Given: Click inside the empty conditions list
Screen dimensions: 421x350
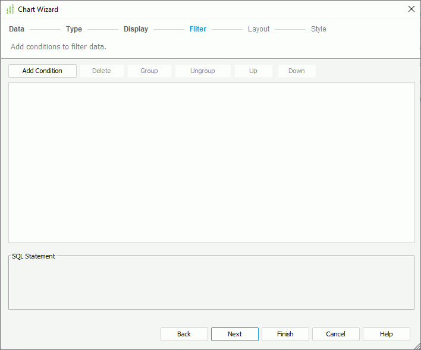Looking at the screenshot, I should pos(211,162).
